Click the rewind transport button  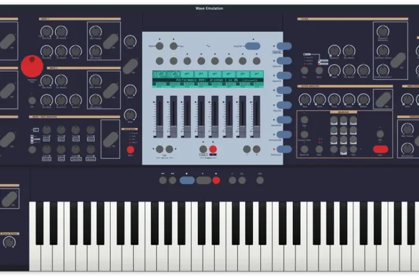163,181
